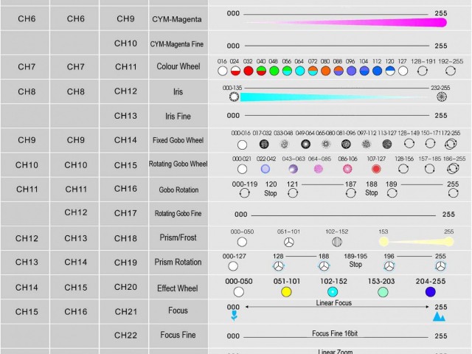This screenshot has width=472, height=354.
Task: Select the fixed gobo pattern at 017-032
Action: point(265,144)
